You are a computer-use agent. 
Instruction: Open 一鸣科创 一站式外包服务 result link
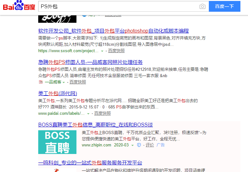tap(90, 163)
